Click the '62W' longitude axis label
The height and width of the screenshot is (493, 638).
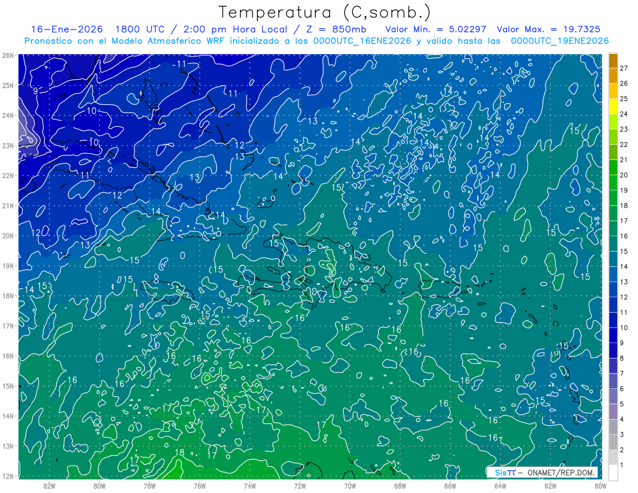point(550,486)
